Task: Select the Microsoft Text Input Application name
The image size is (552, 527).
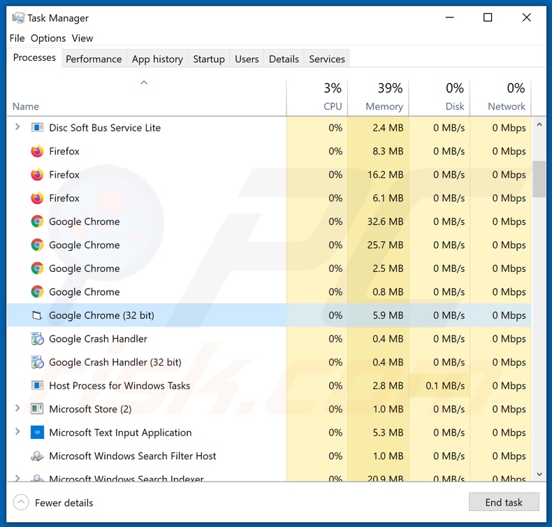Action: click(120, 433)
